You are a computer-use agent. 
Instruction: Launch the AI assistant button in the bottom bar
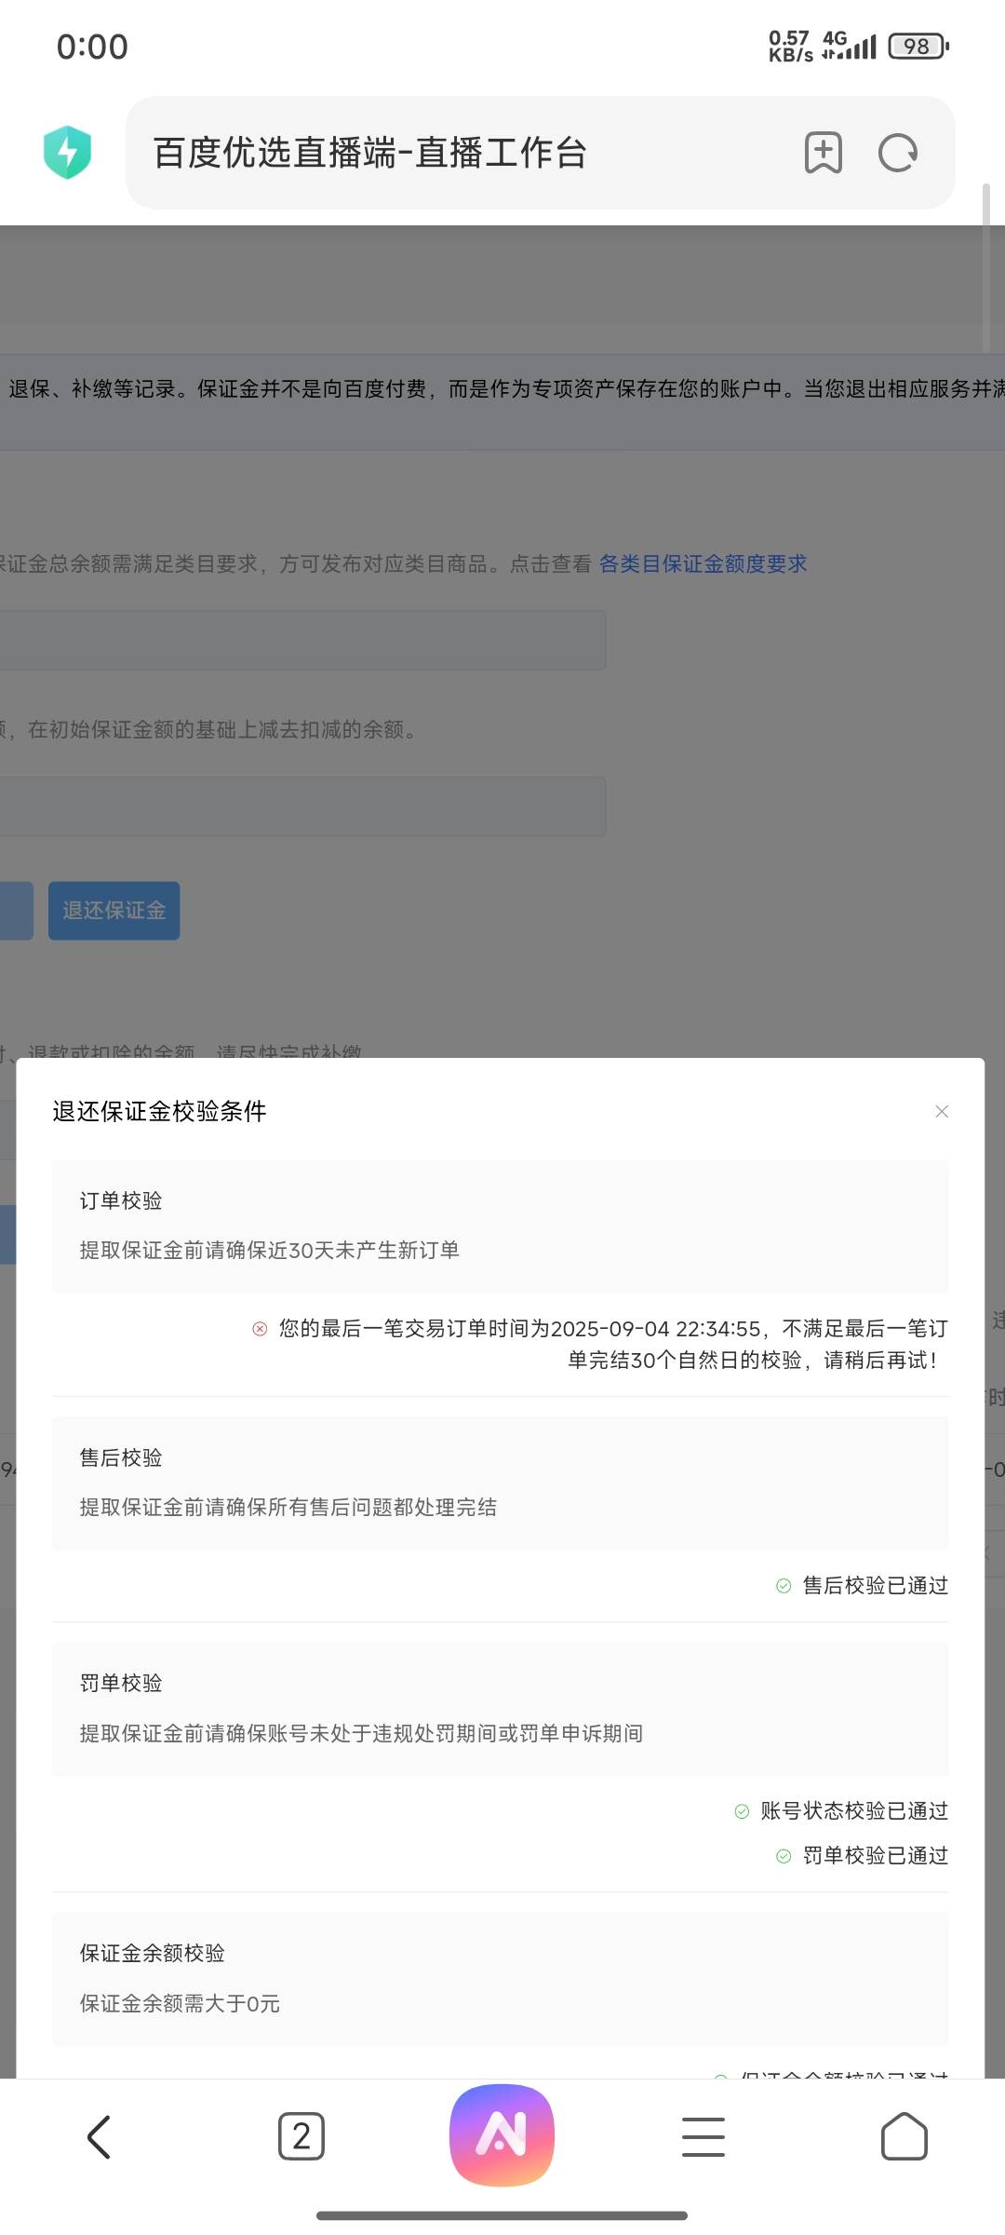pyautogui.click(x=502, y=2134)
